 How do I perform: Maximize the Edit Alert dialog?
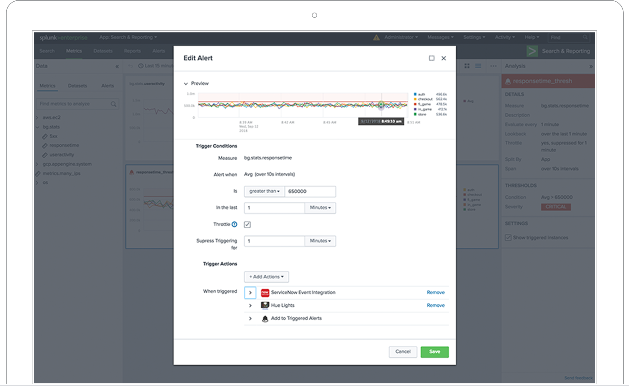point(432,58)
